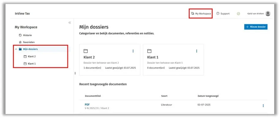Screen dimensions: 280x118
Task: Open Klant 2 folder in sidebar tree
Action: [x=32, y=56]
